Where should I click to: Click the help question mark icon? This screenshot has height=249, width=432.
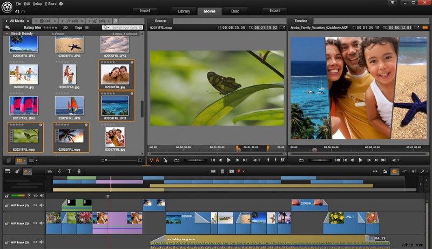pos(61,4)
